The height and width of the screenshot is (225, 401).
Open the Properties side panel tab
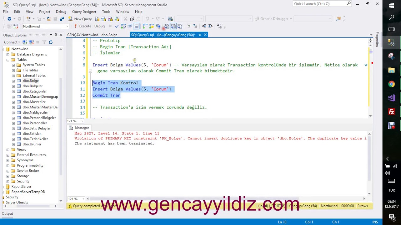coord(378,39)
